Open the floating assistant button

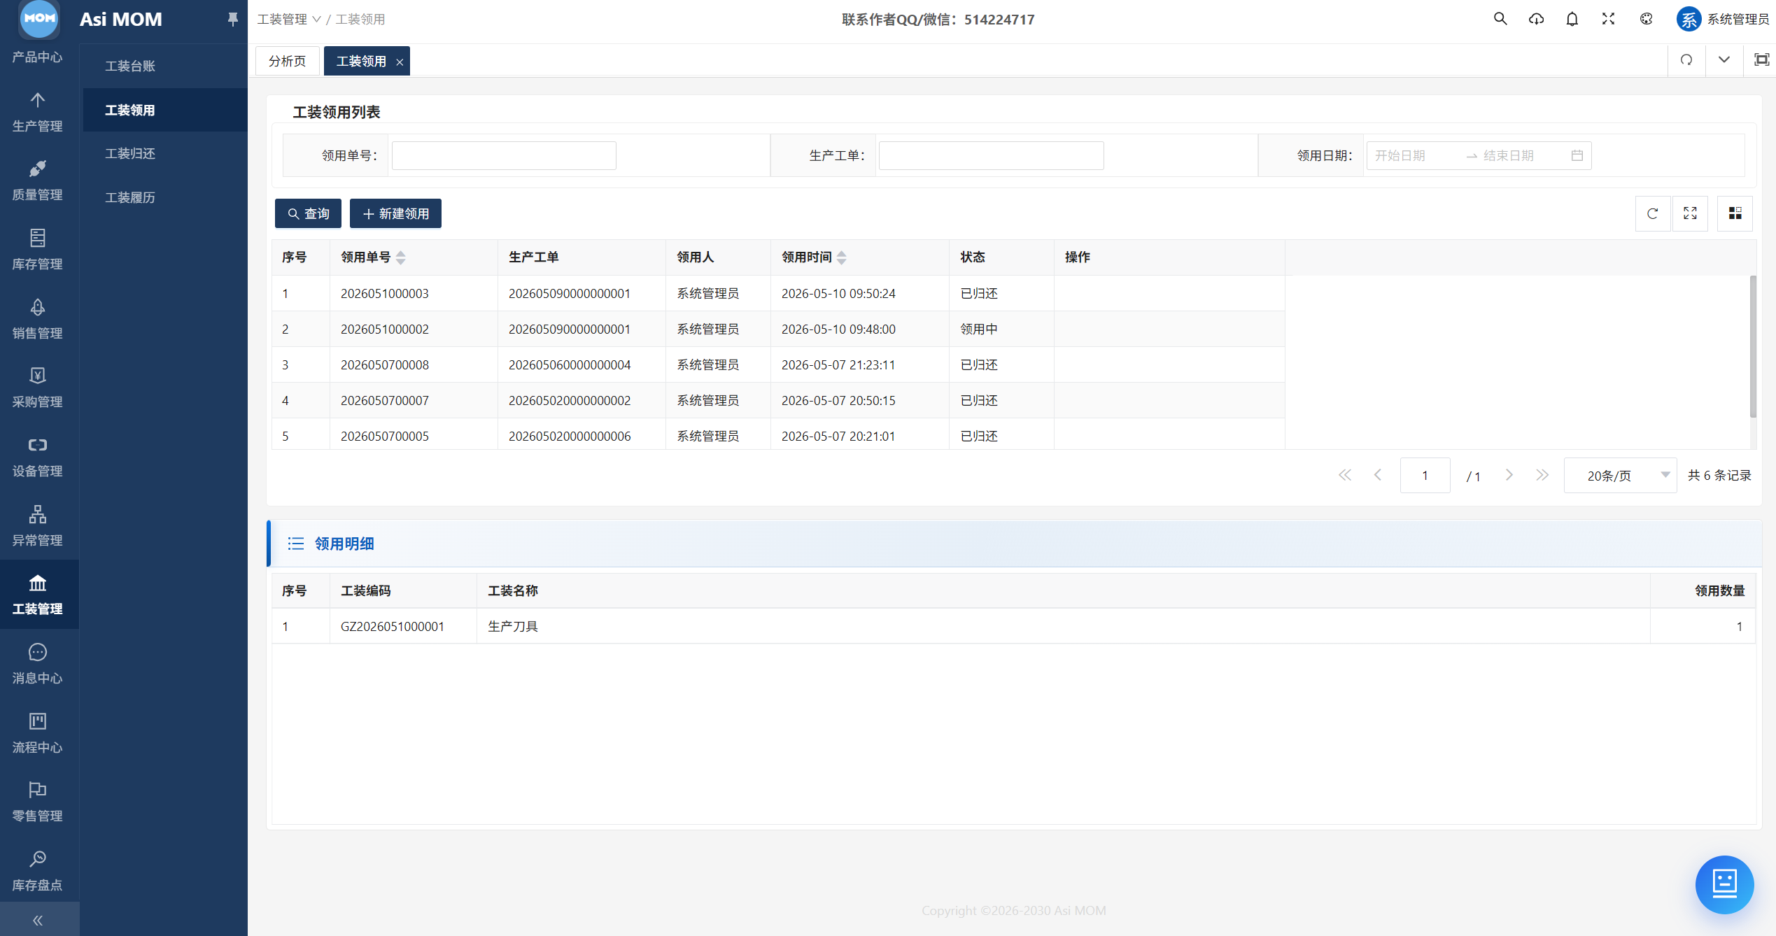[x=1725, y=884]
